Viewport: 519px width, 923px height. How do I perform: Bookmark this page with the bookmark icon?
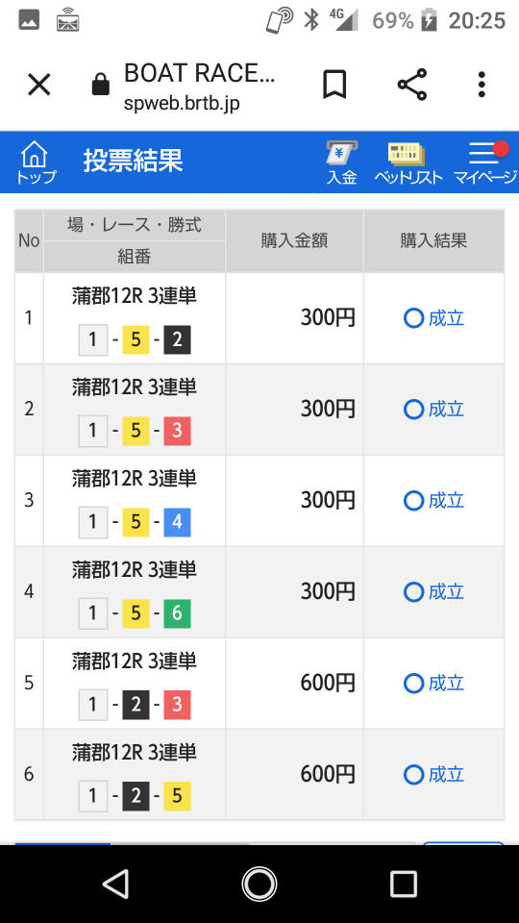point(334,85)
